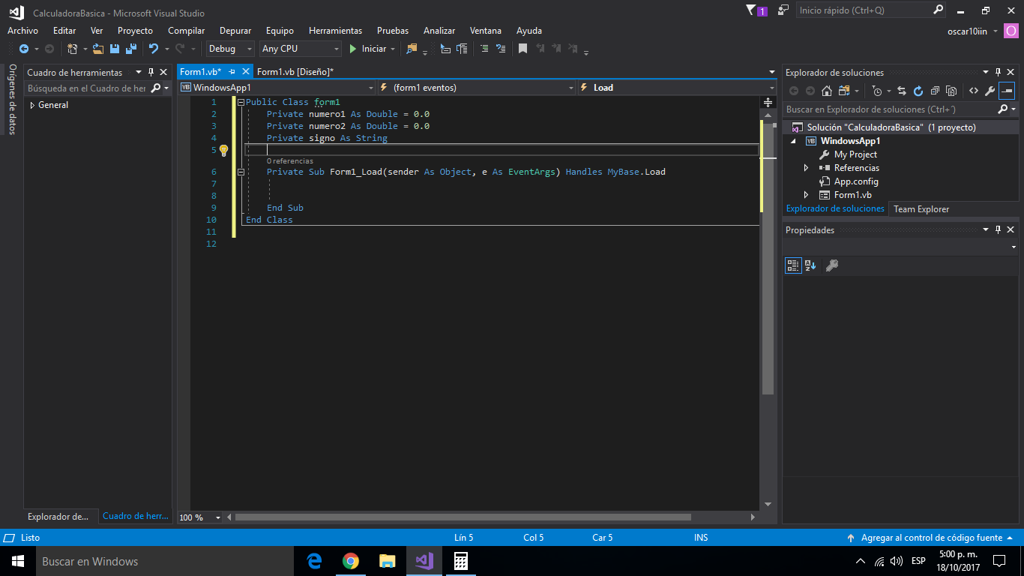The image size is (1024, 576).
Task: Click the bookmark icon in the toolbar
Action: pos(522,49)
